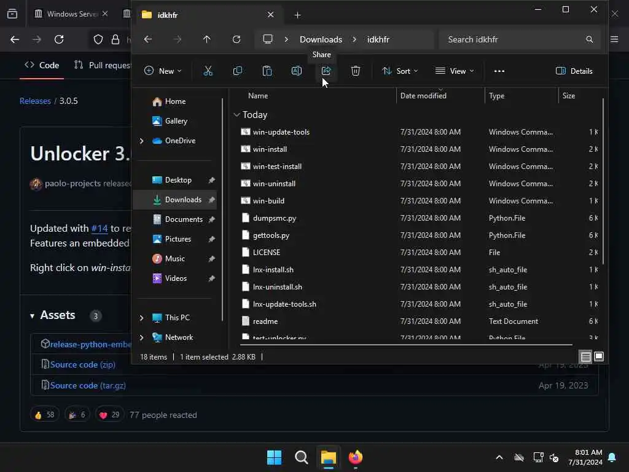Close the idkhfr Explorer tab
Viewport: 629px width, 472px height.
tap(271, 15)
